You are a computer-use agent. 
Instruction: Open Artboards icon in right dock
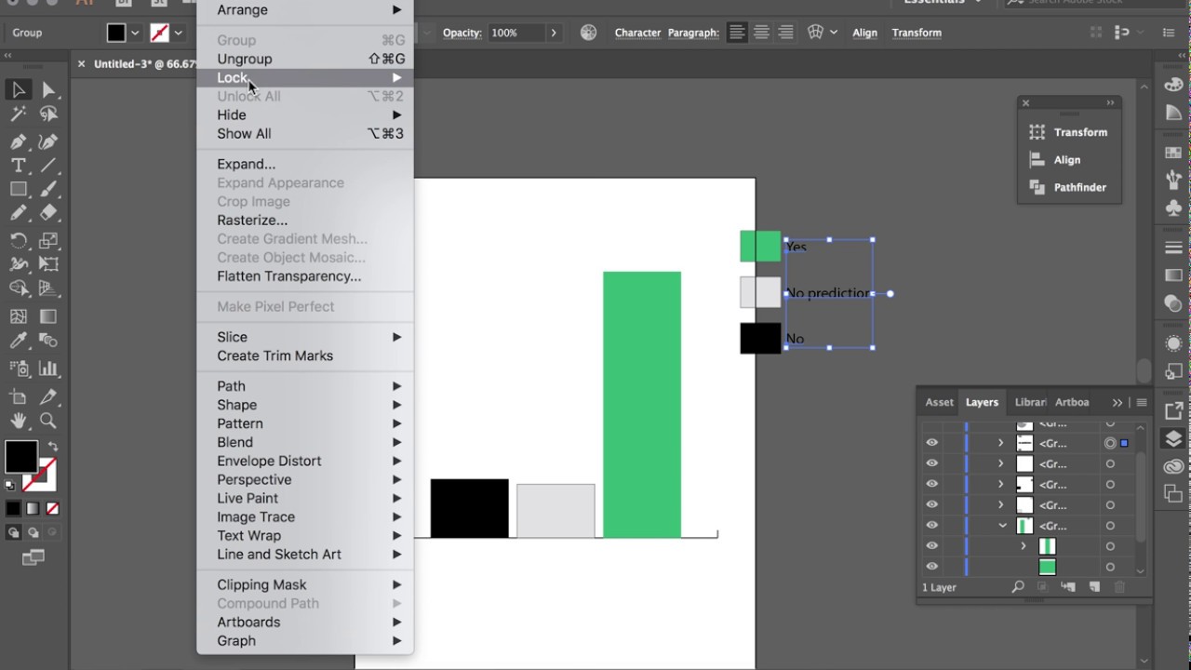click(x=1173, y=495)
